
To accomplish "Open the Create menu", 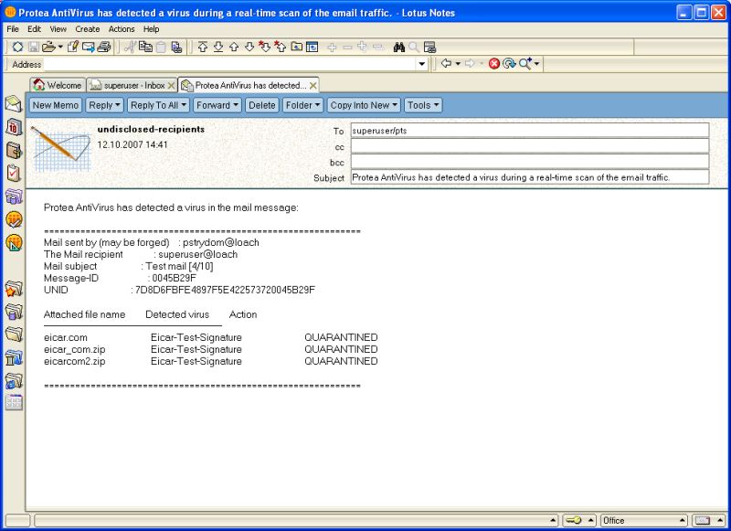I will pyautogui.click(x=88, y=29).
